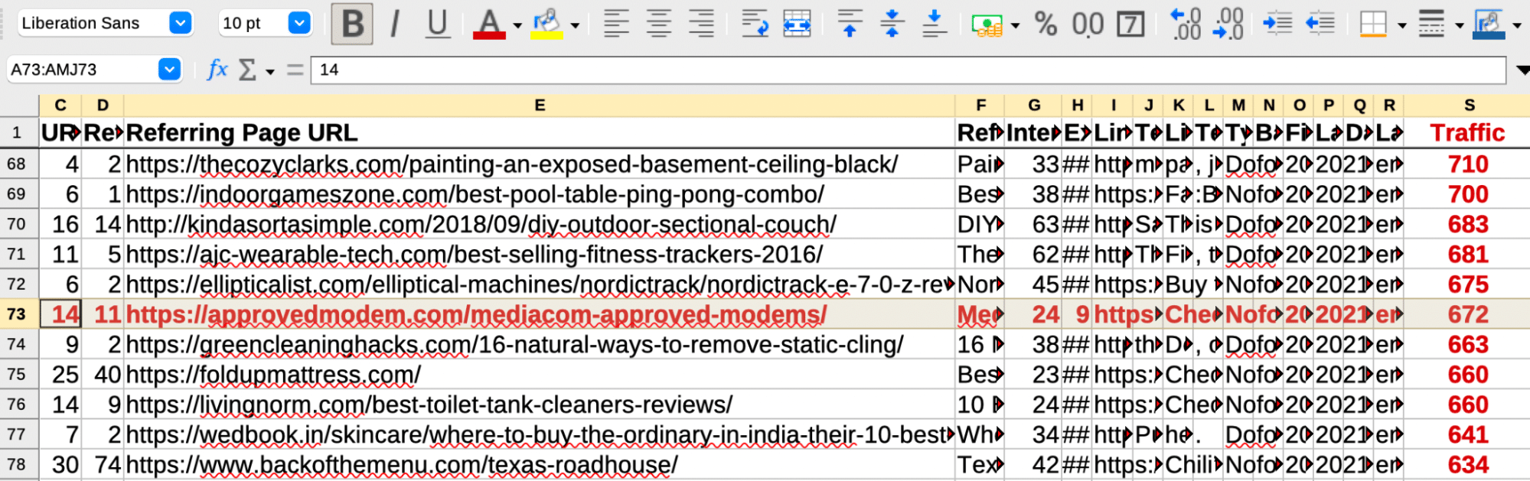Viewport: 1530px width, 481px height.
Task: Toggle Wrap Text icon
Action: coord(755,24)
